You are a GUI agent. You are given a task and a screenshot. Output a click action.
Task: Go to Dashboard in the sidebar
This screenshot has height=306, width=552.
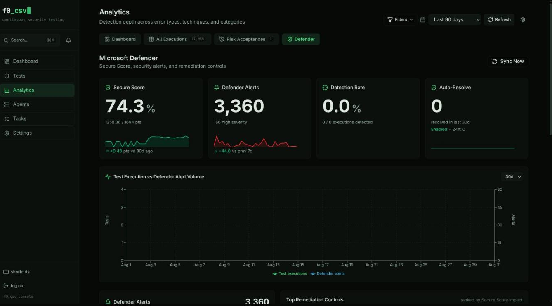click(38, 62)
